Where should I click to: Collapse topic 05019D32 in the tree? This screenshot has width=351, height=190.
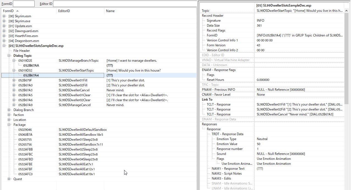click(x=14, y=70)
